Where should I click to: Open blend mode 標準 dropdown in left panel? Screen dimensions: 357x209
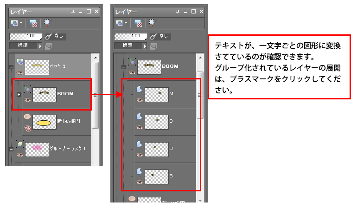25,46
